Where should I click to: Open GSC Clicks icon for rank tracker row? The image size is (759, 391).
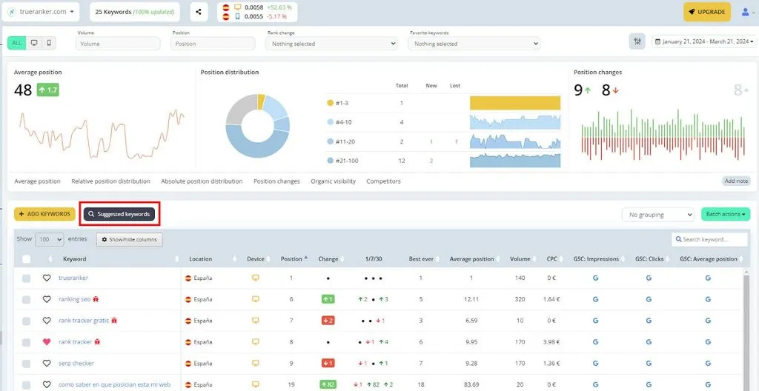tap(649, 342)
